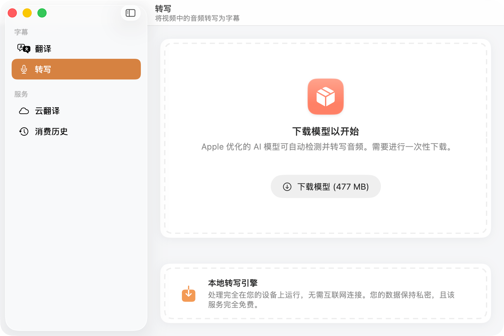Viewport: 504px width, 336px height.
Task: Download the 477 MB model
Action: pyautogui.click(x=326, y=186)
